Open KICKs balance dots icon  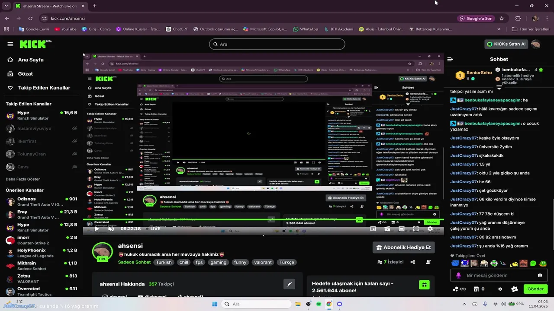455,289
